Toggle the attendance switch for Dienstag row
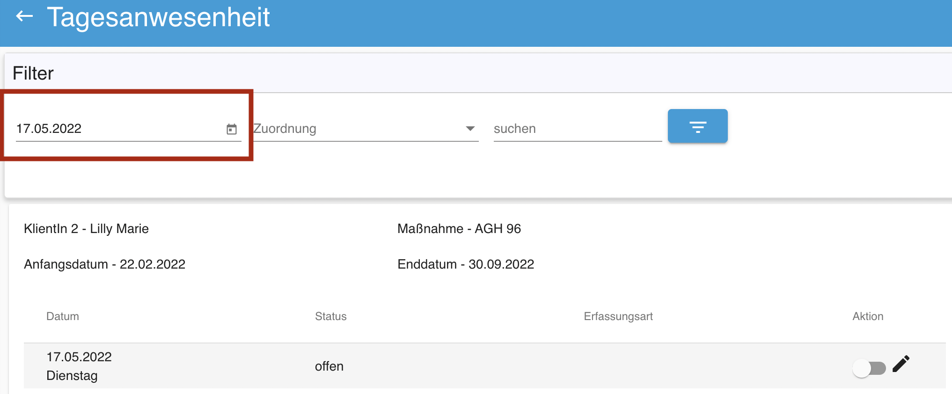This screenshot has height=394, width=952. pyautogui.click(x=869, y=368)
